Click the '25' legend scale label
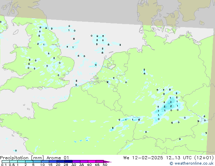Image resolution: width=215 pixels, height=166 pixels. [66, 165]
